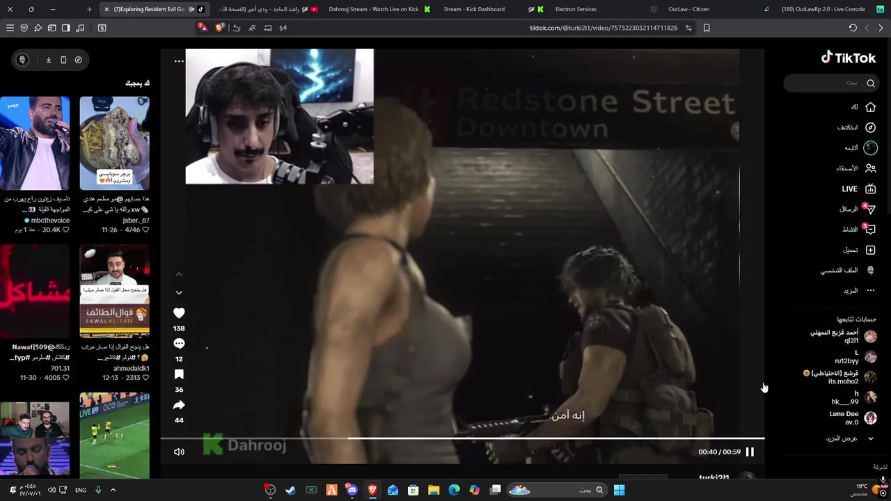Viewport: 891px width, 501px height.
Task: Open the video three-dots options menu
Action: point(179,61)
